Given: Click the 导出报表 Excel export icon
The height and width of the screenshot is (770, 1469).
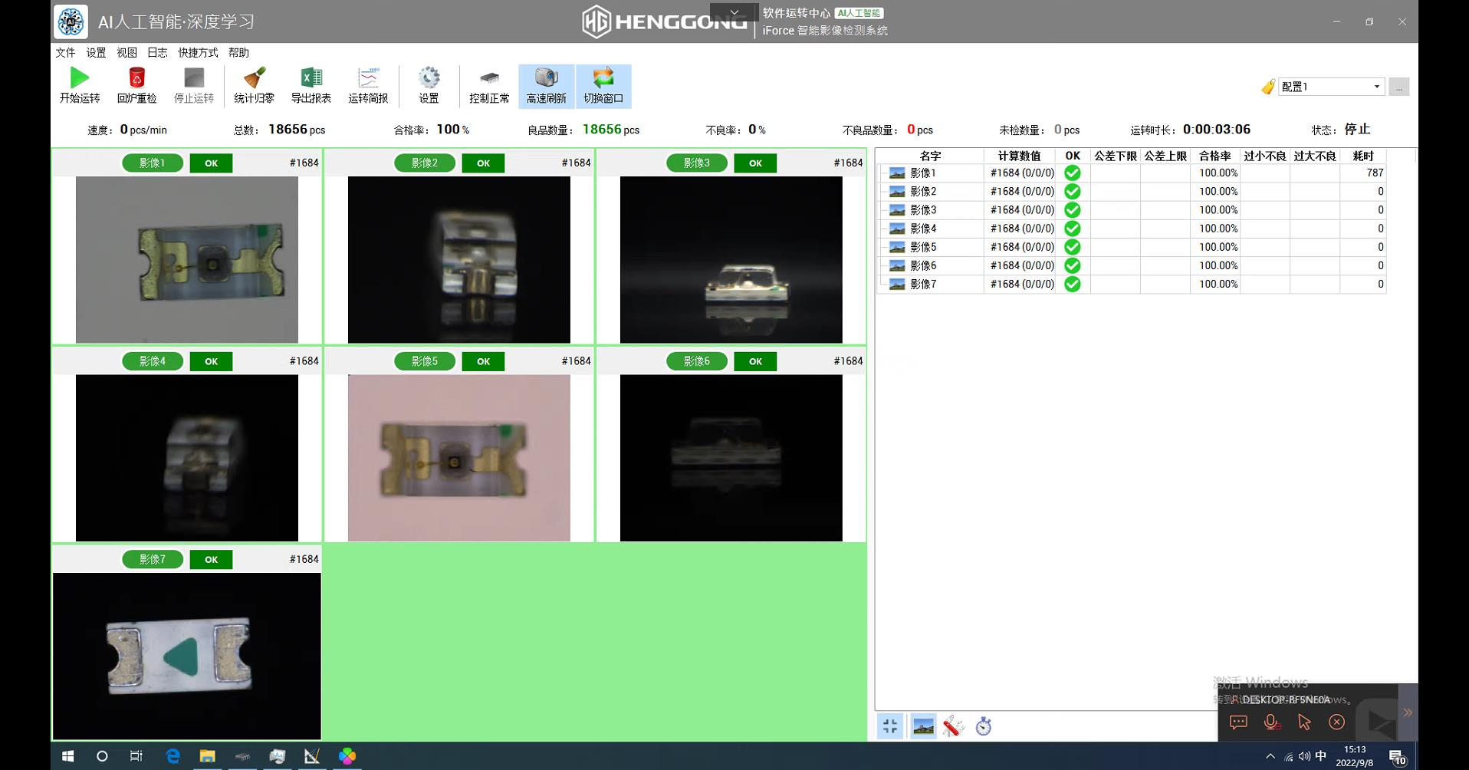Looking at the screenshot, I should click(x=311, y=78).
